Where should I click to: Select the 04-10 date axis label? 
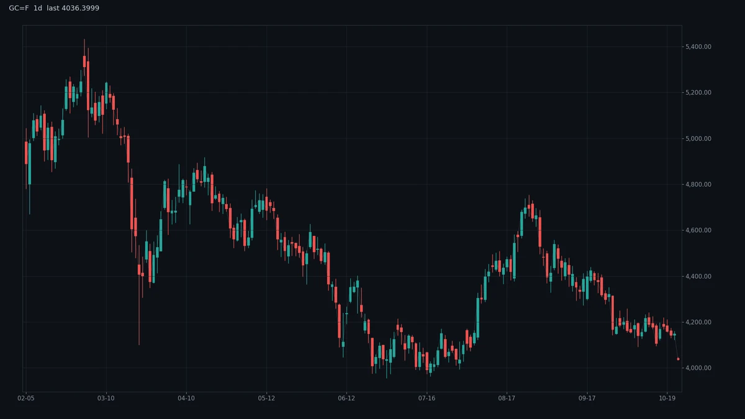coord(186,397)
